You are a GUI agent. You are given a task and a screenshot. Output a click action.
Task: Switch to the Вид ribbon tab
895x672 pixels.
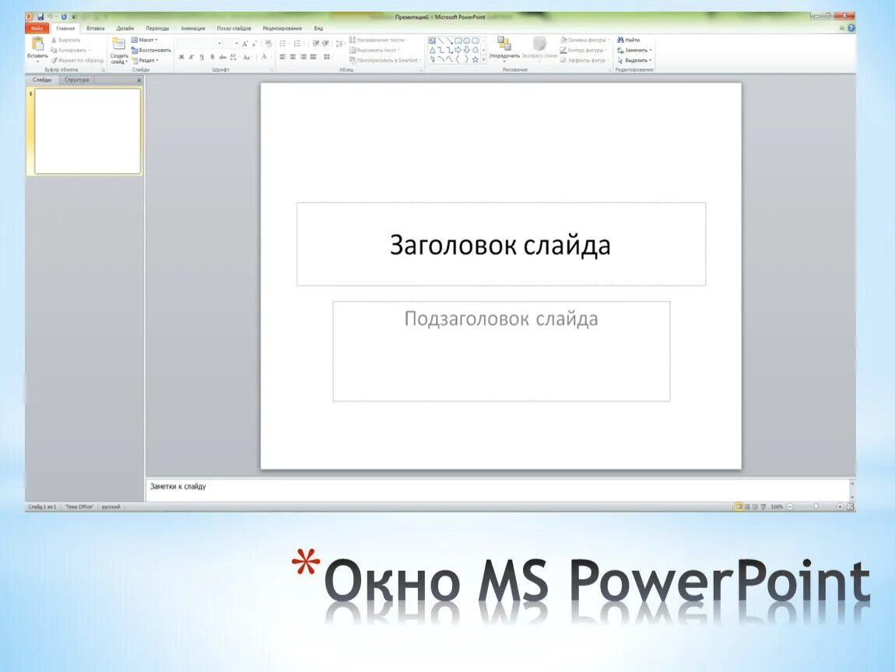[x=318, y=28]
